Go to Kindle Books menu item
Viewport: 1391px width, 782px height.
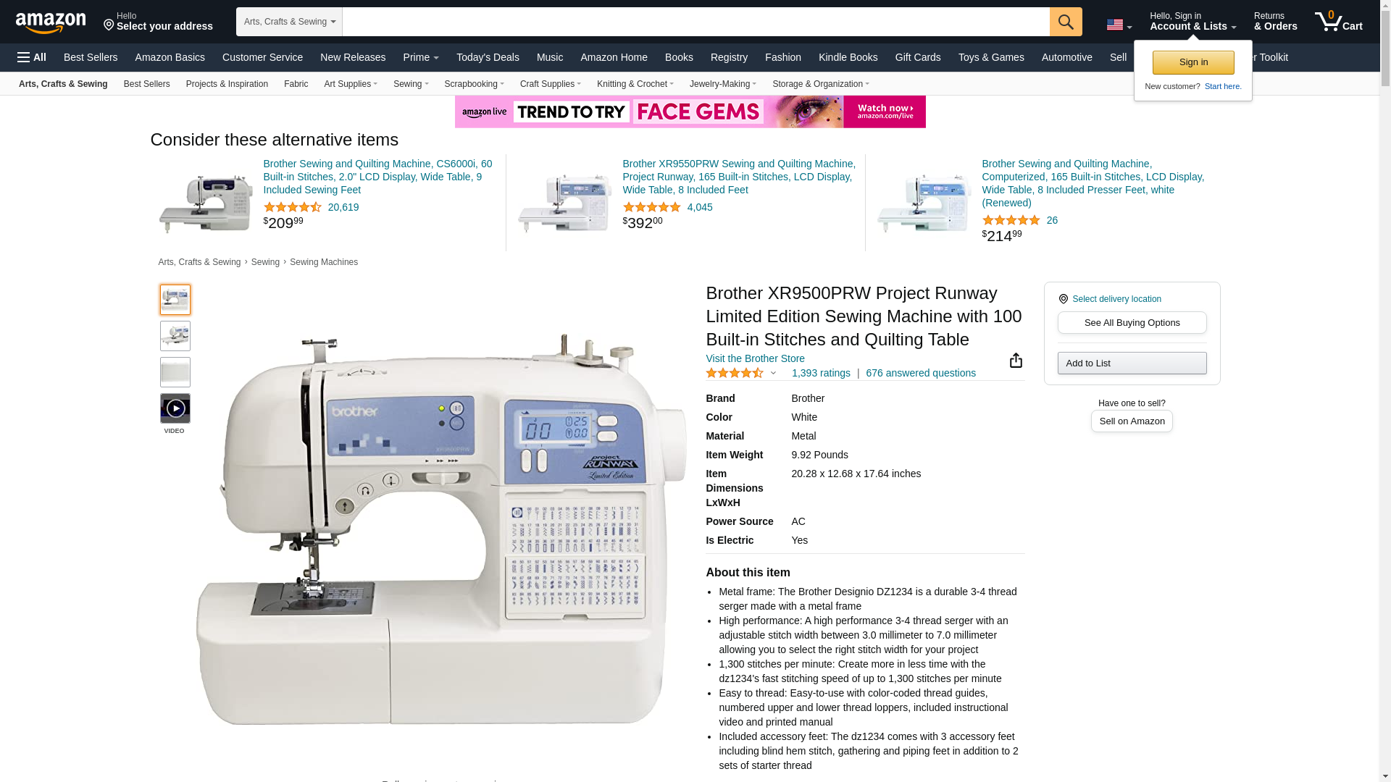tap(848, 57)
